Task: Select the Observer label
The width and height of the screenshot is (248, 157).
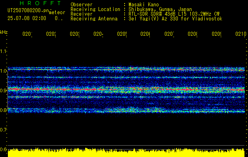Action: (x=82, y=5)
